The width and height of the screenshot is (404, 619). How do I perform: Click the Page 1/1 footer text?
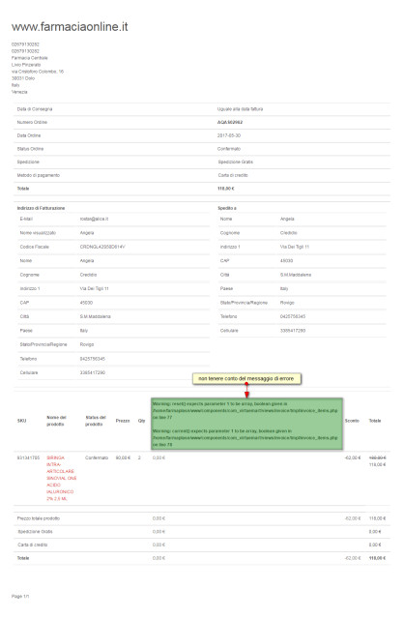tap(20, 596)
